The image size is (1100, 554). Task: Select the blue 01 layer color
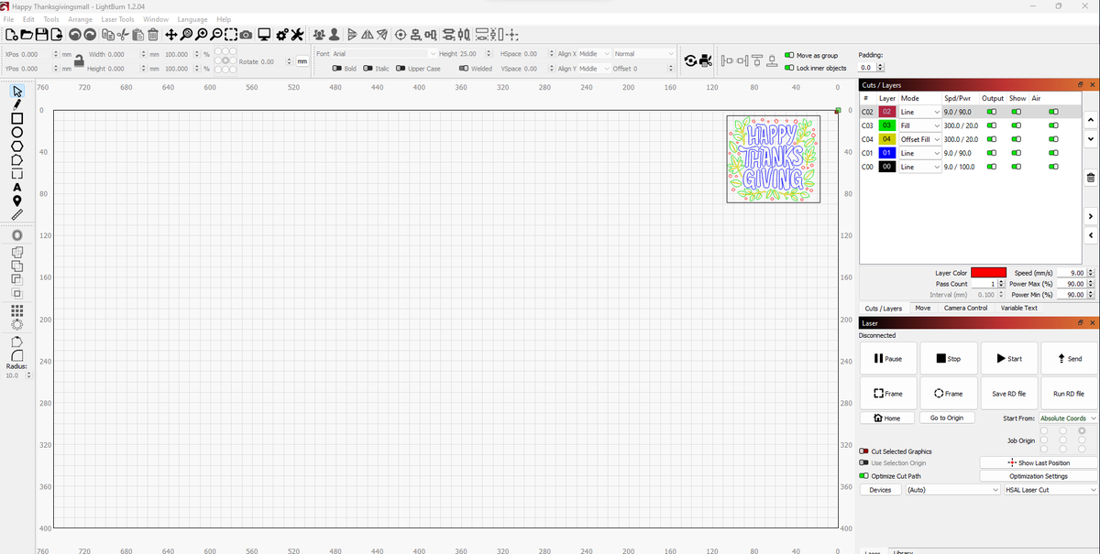(887, 153)
